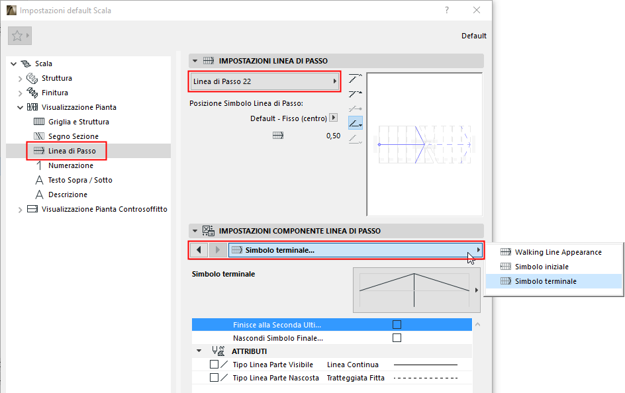Select Linea di Passo tree item
This screenshot has height=393, width=625.
[x=72, y=151]
